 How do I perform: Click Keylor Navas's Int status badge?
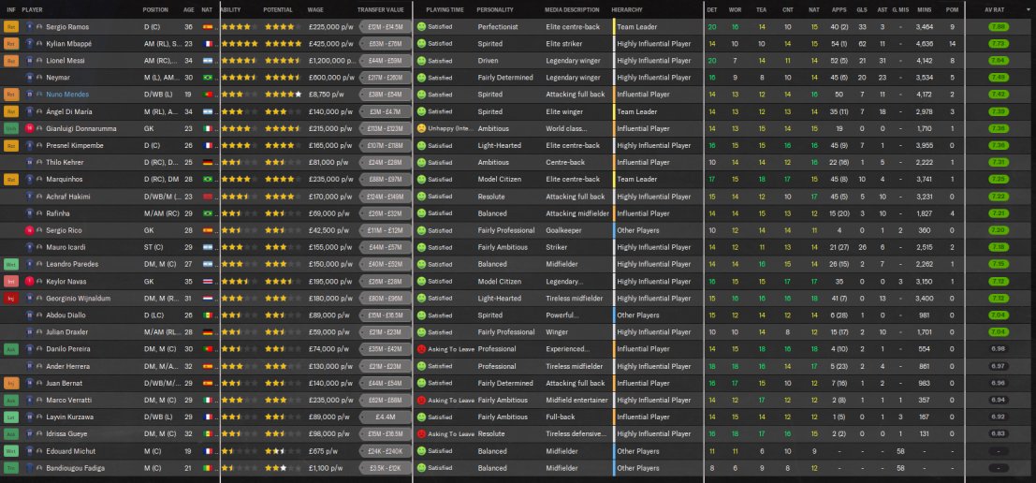11,282
